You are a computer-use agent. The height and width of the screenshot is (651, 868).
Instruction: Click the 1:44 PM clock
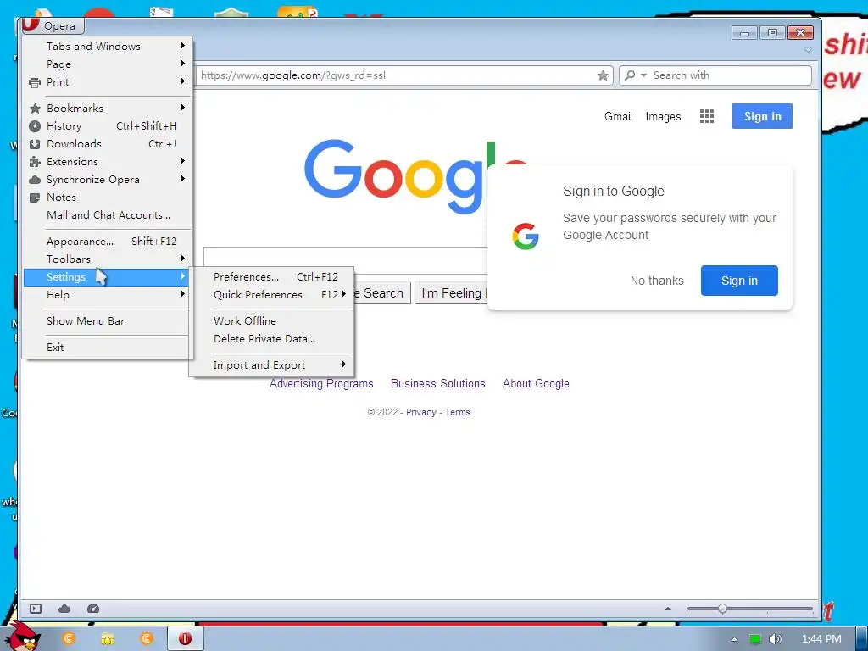coord(821,639)
